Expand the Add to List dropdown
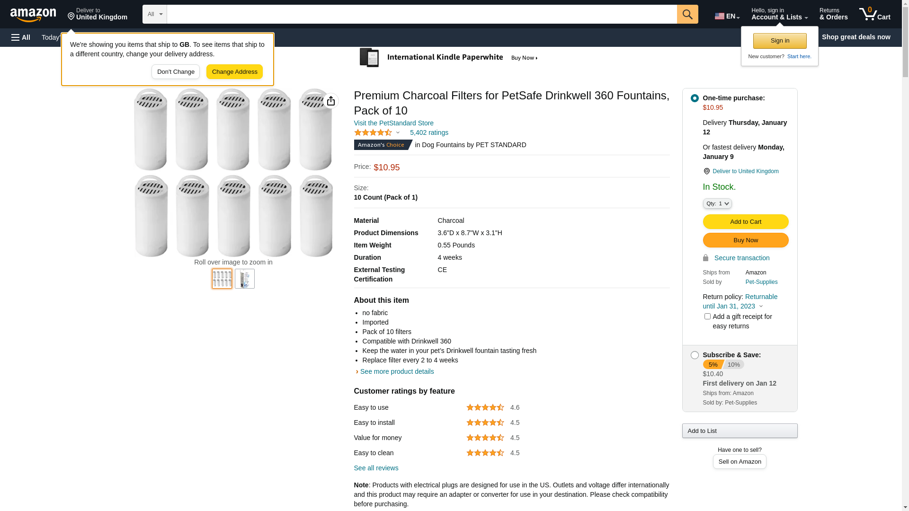 740,431
